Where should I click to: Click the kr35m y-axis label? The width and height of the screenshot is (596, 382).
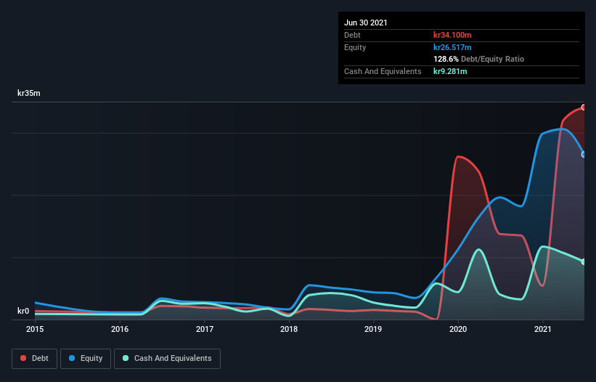tap(29, 93)
